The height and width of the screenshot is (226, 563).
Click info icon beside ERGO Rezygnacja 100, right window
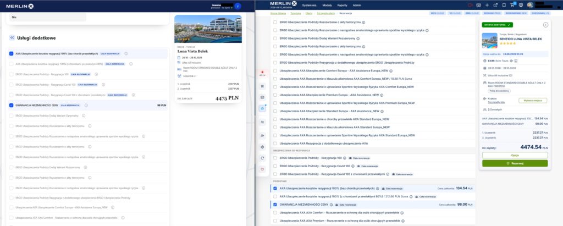pos(344,158)
